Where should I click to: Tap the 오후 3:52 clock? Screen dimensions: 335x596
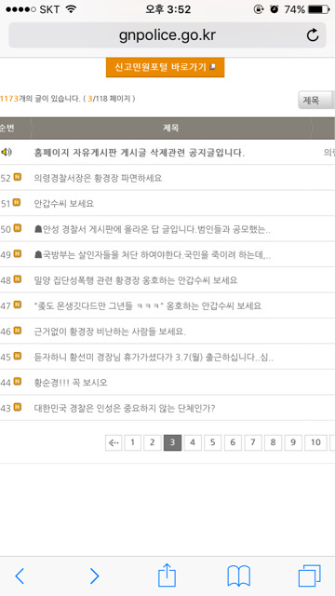point(167,9)
